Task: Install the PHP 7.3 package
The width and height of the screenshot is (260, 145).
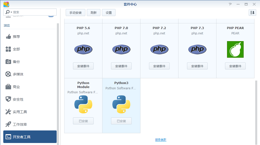Action: click(197, 66)
